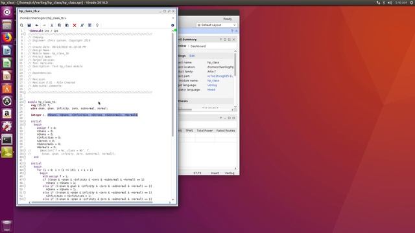Click the Project Summary horizontal scrollbar
Image resolution: width=415 pixels, height=233 pixels.
point(185,109)
